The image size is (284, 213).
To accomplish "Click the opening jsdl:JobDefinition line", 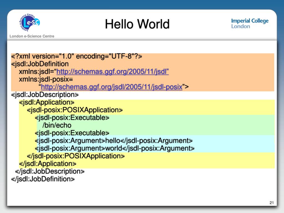I will pyautogui.click(x=40, y=64).
